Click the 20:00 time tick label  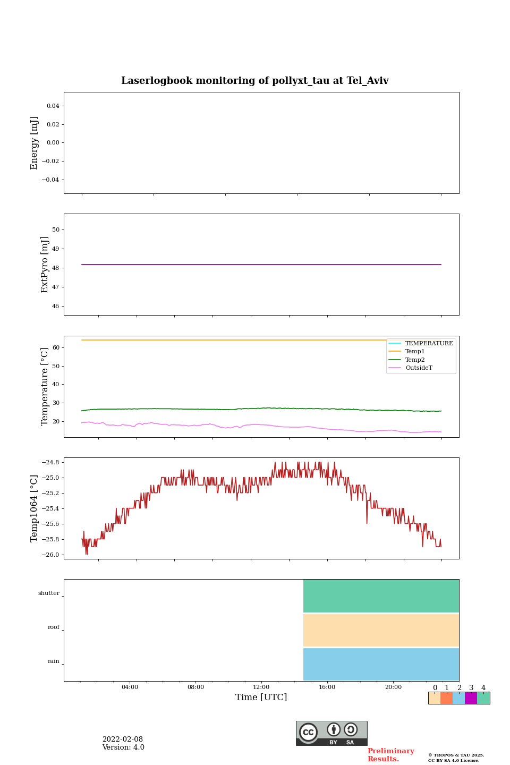393,687
